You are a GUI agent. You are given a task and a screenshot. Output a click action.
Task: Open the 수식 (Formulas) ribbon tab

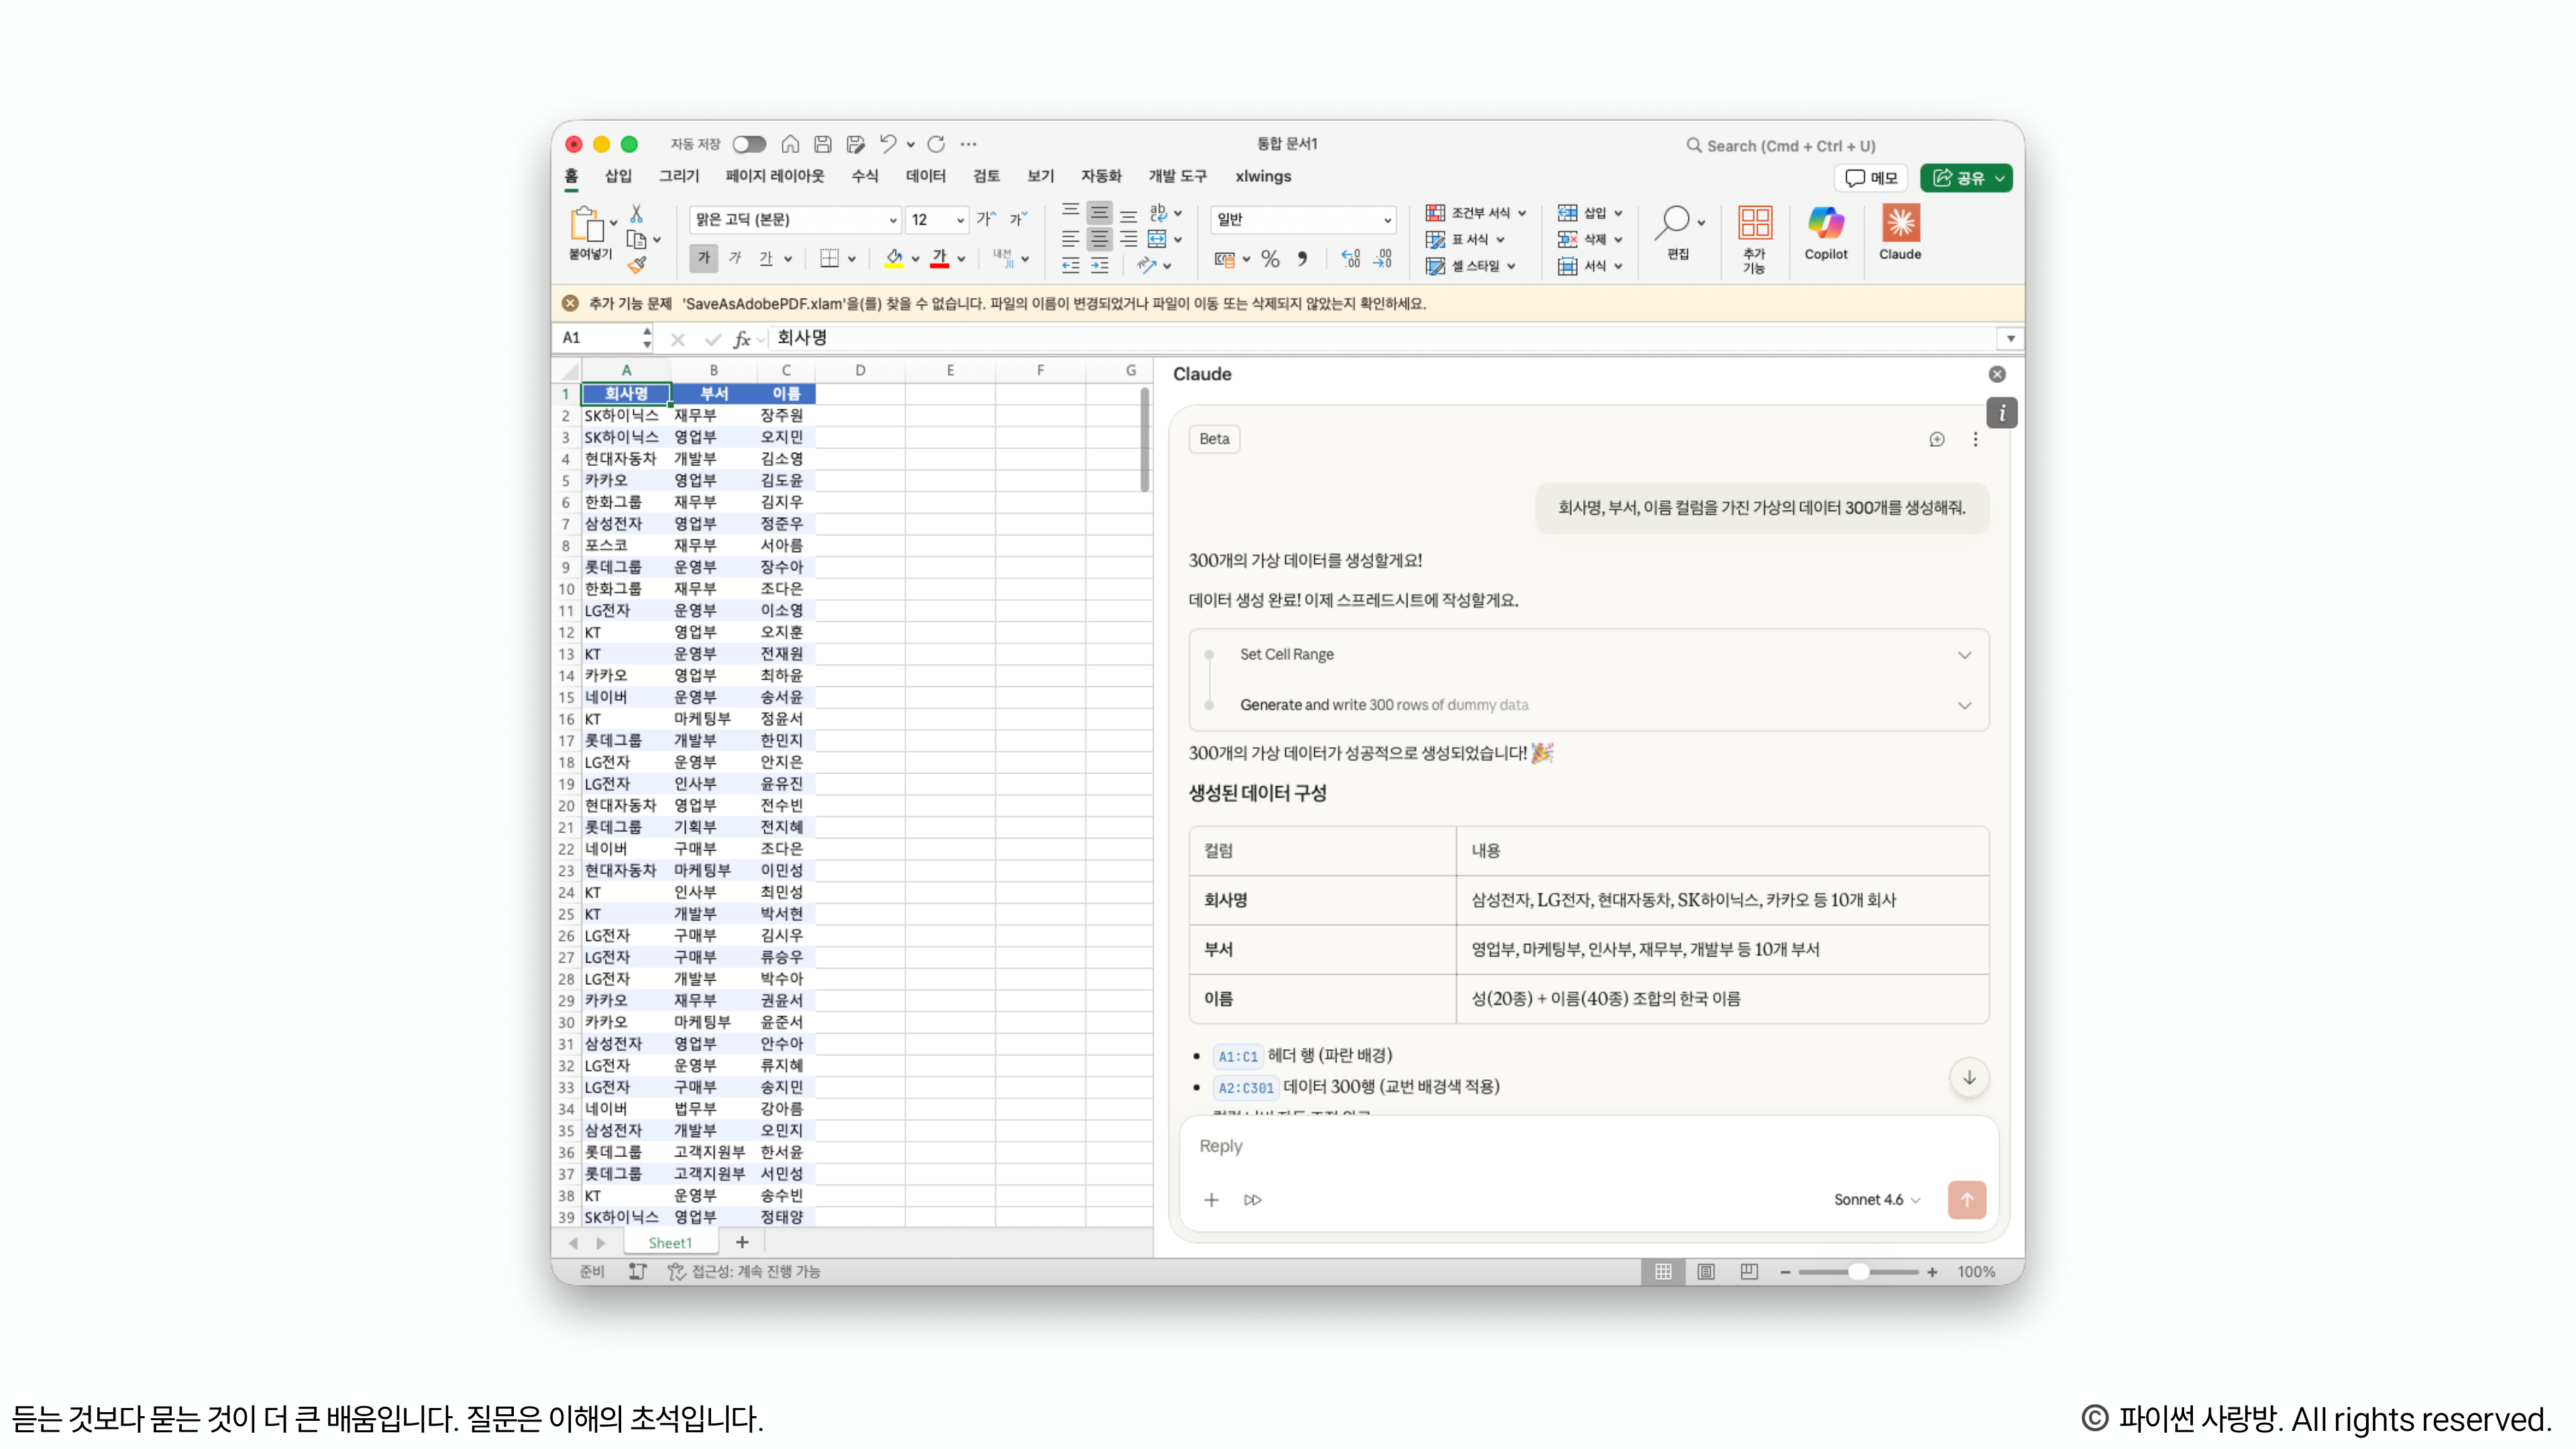click(x=864, y=176)
